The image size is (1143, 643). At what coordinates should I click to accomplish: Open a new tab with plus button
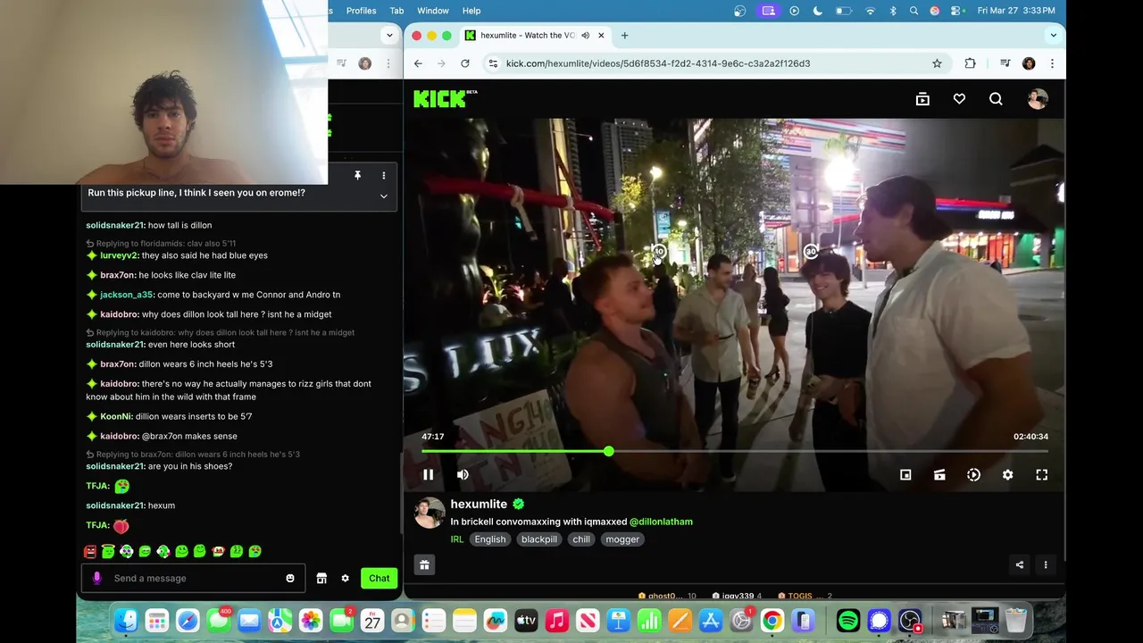tap(624, 36)
